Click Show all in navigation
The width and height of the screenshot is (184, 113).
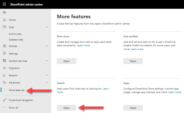[x=13, y=107]
